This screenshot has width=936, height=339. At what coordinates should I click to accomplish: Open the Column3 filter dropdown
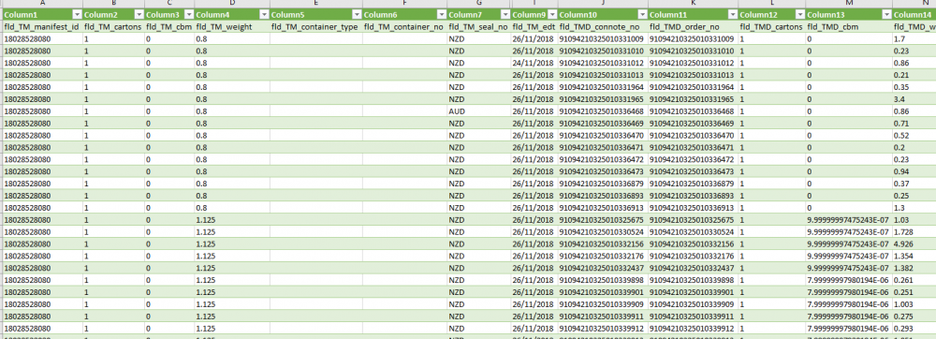[188, 14]
